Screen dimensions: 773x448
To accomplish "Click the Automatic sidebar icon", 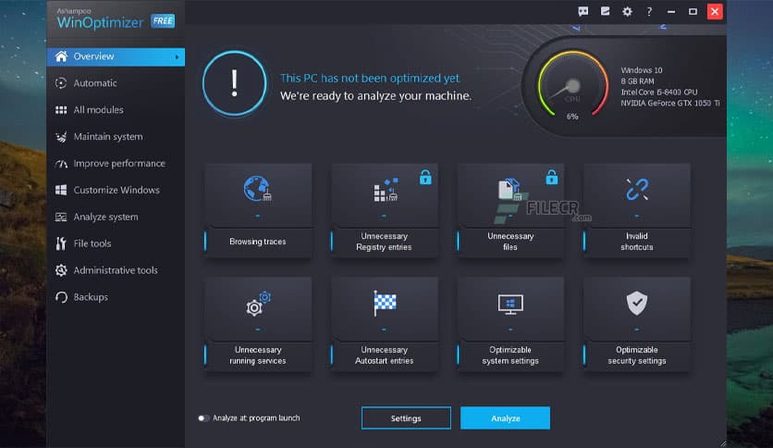I will 61,83.
